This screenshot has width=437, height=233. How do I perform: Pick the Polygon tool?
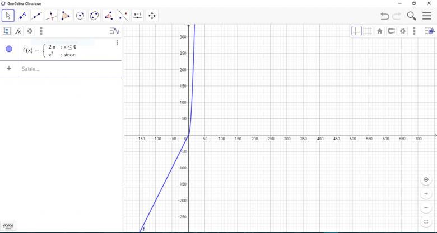[x=66, y=16]
